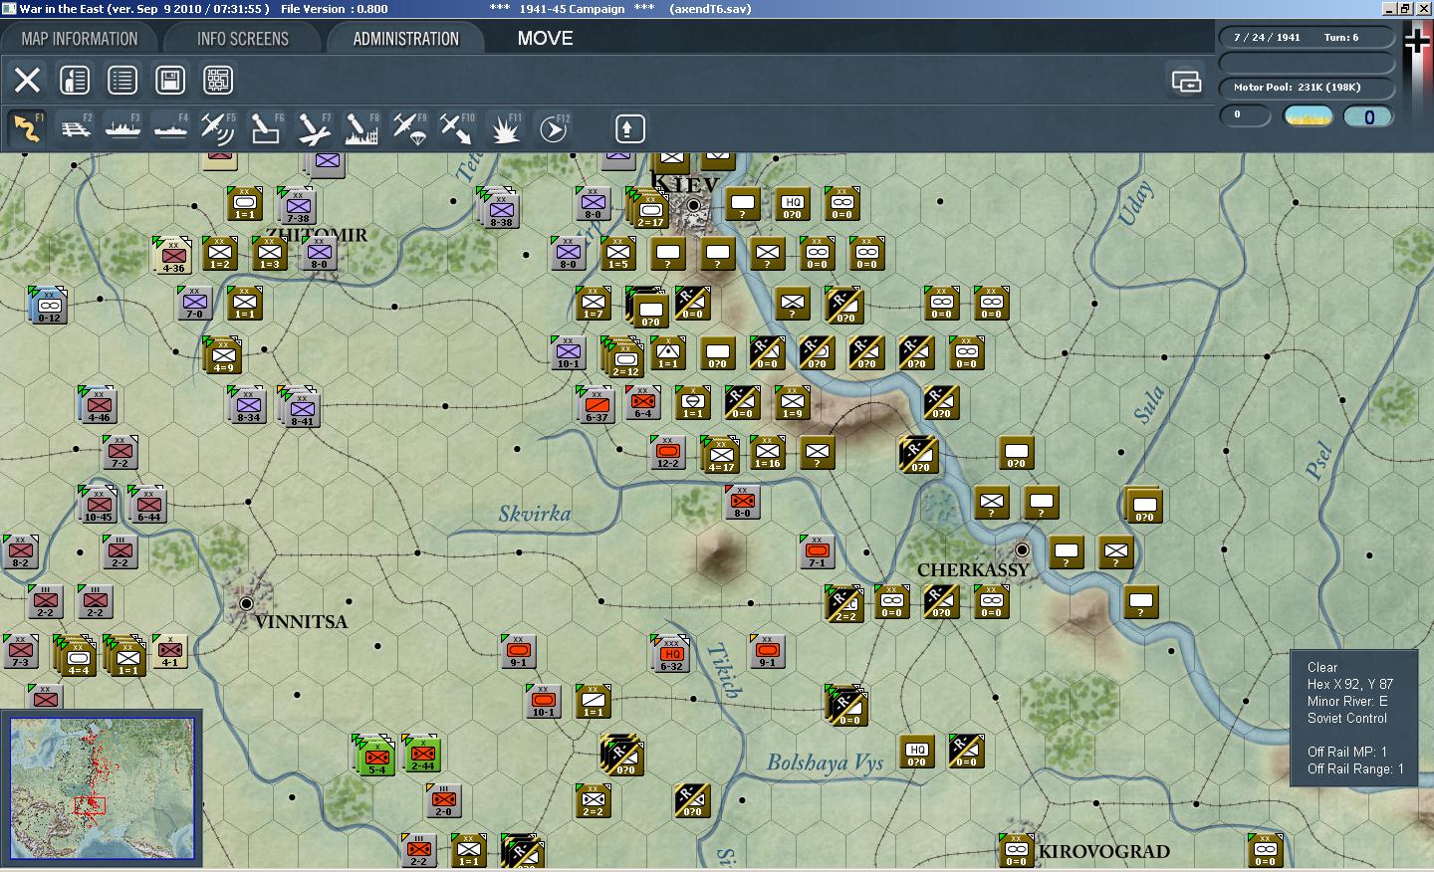Click the floppy disk save game icon

(170, 80)
